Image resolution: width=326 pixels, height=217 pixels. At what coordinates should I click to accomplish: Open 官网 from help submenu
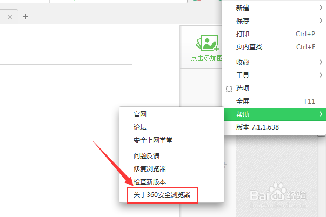(x=171, y=114)
